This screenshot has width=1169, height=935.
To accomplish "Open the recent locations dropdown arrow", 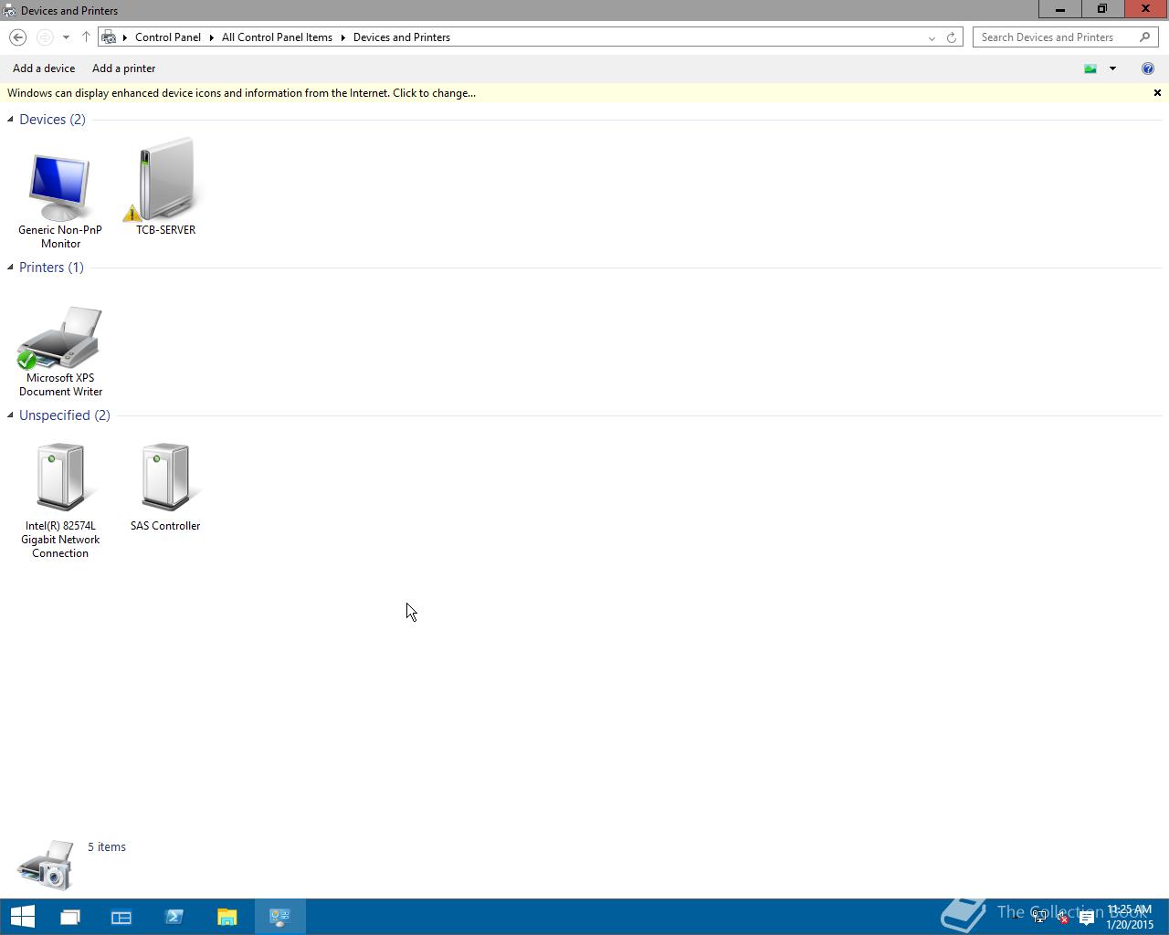I will [x=66, y=37].
